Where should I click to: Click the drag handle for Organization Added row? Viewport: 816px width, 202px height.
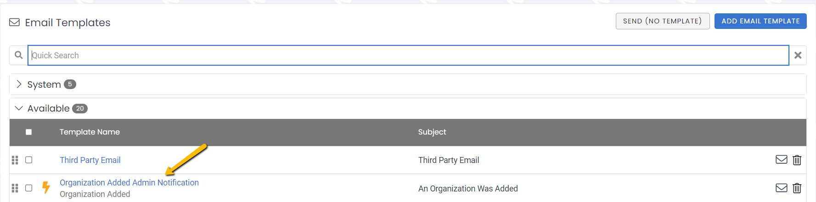click(15, 188)
